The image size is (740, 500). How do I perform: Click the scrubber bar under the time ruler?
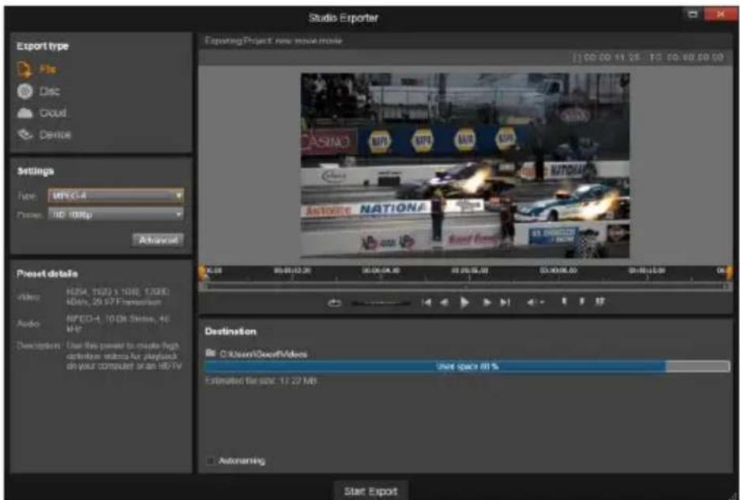coord(465,286)
